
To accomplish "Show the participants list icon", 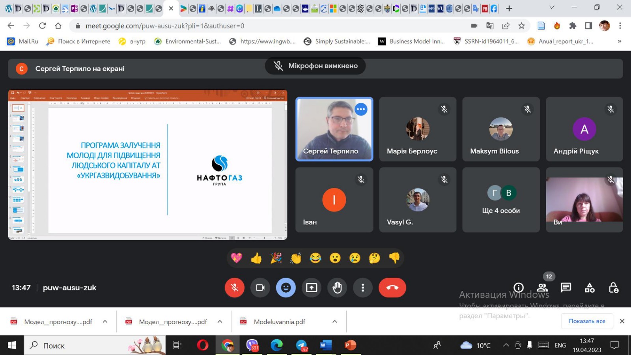I will coord(542,288).
